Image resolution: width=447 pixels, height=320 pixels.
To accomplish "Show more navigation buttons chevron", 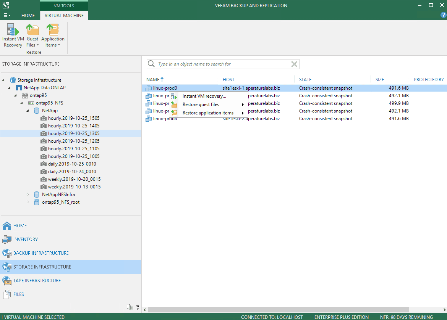I will coord(138,307).
